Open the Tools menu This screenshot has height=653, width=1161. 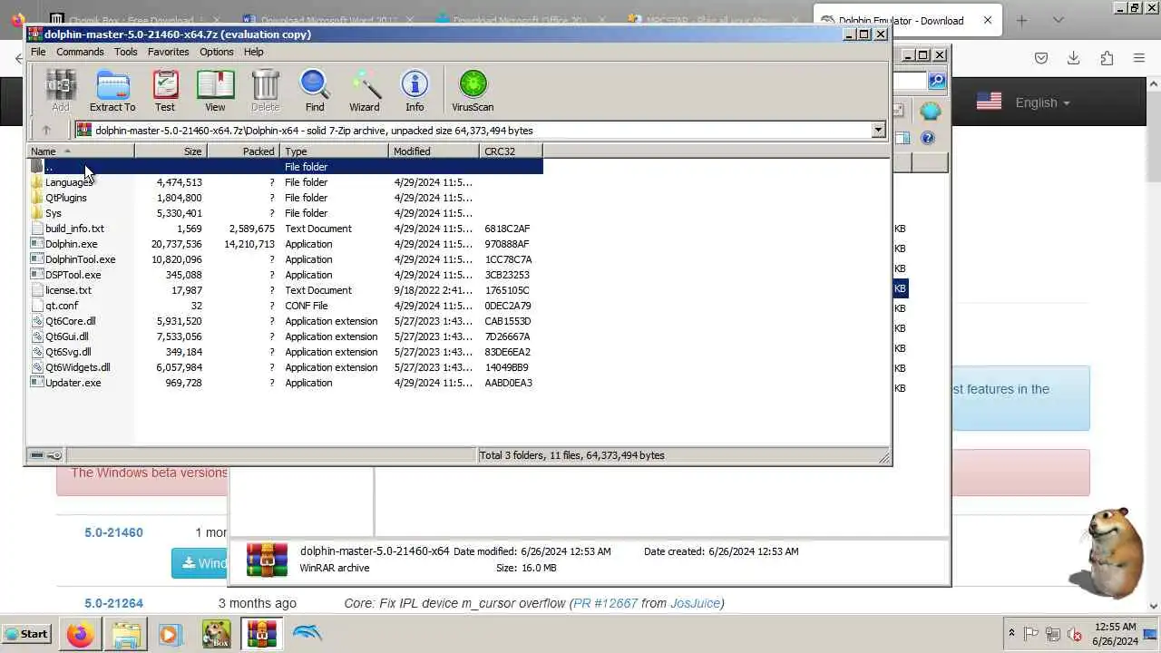(x=126, y=52)
